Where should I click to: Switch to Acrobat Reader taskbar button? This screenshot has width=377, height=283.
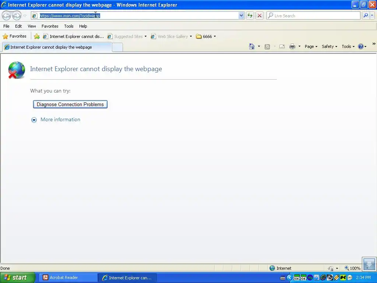tap(68, 277)
